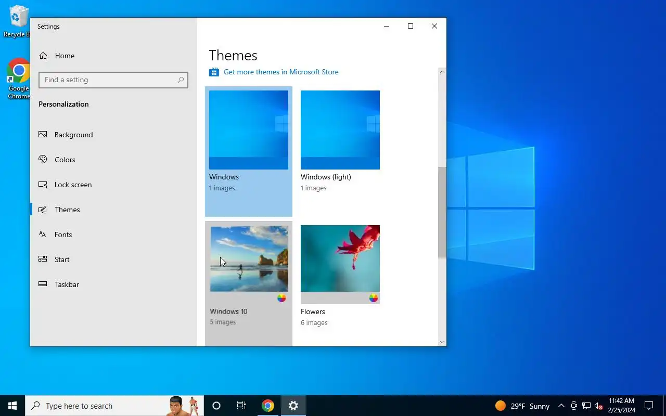Click the Find a setting search box
This screenshot has height=416, width=666.
(113, 80)
